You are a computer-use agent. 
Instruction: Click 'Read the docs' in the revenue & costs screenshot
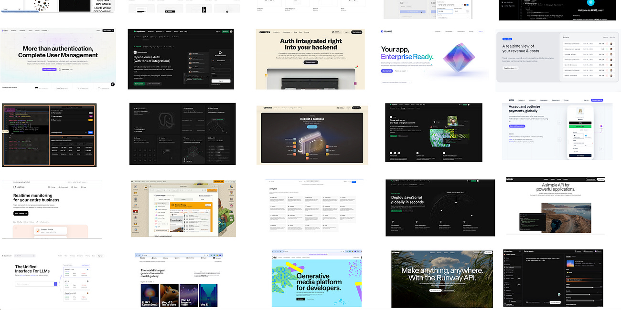click(x=511, y=68)
